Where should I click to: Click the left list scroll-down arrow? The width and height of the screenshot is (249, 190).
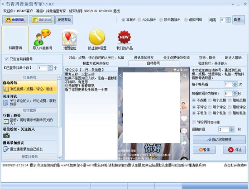(x=59, y=158)
